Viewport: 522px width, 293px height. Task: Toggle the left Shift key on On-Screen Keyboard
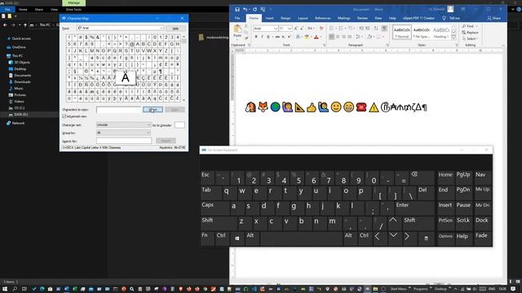point(218,223)
